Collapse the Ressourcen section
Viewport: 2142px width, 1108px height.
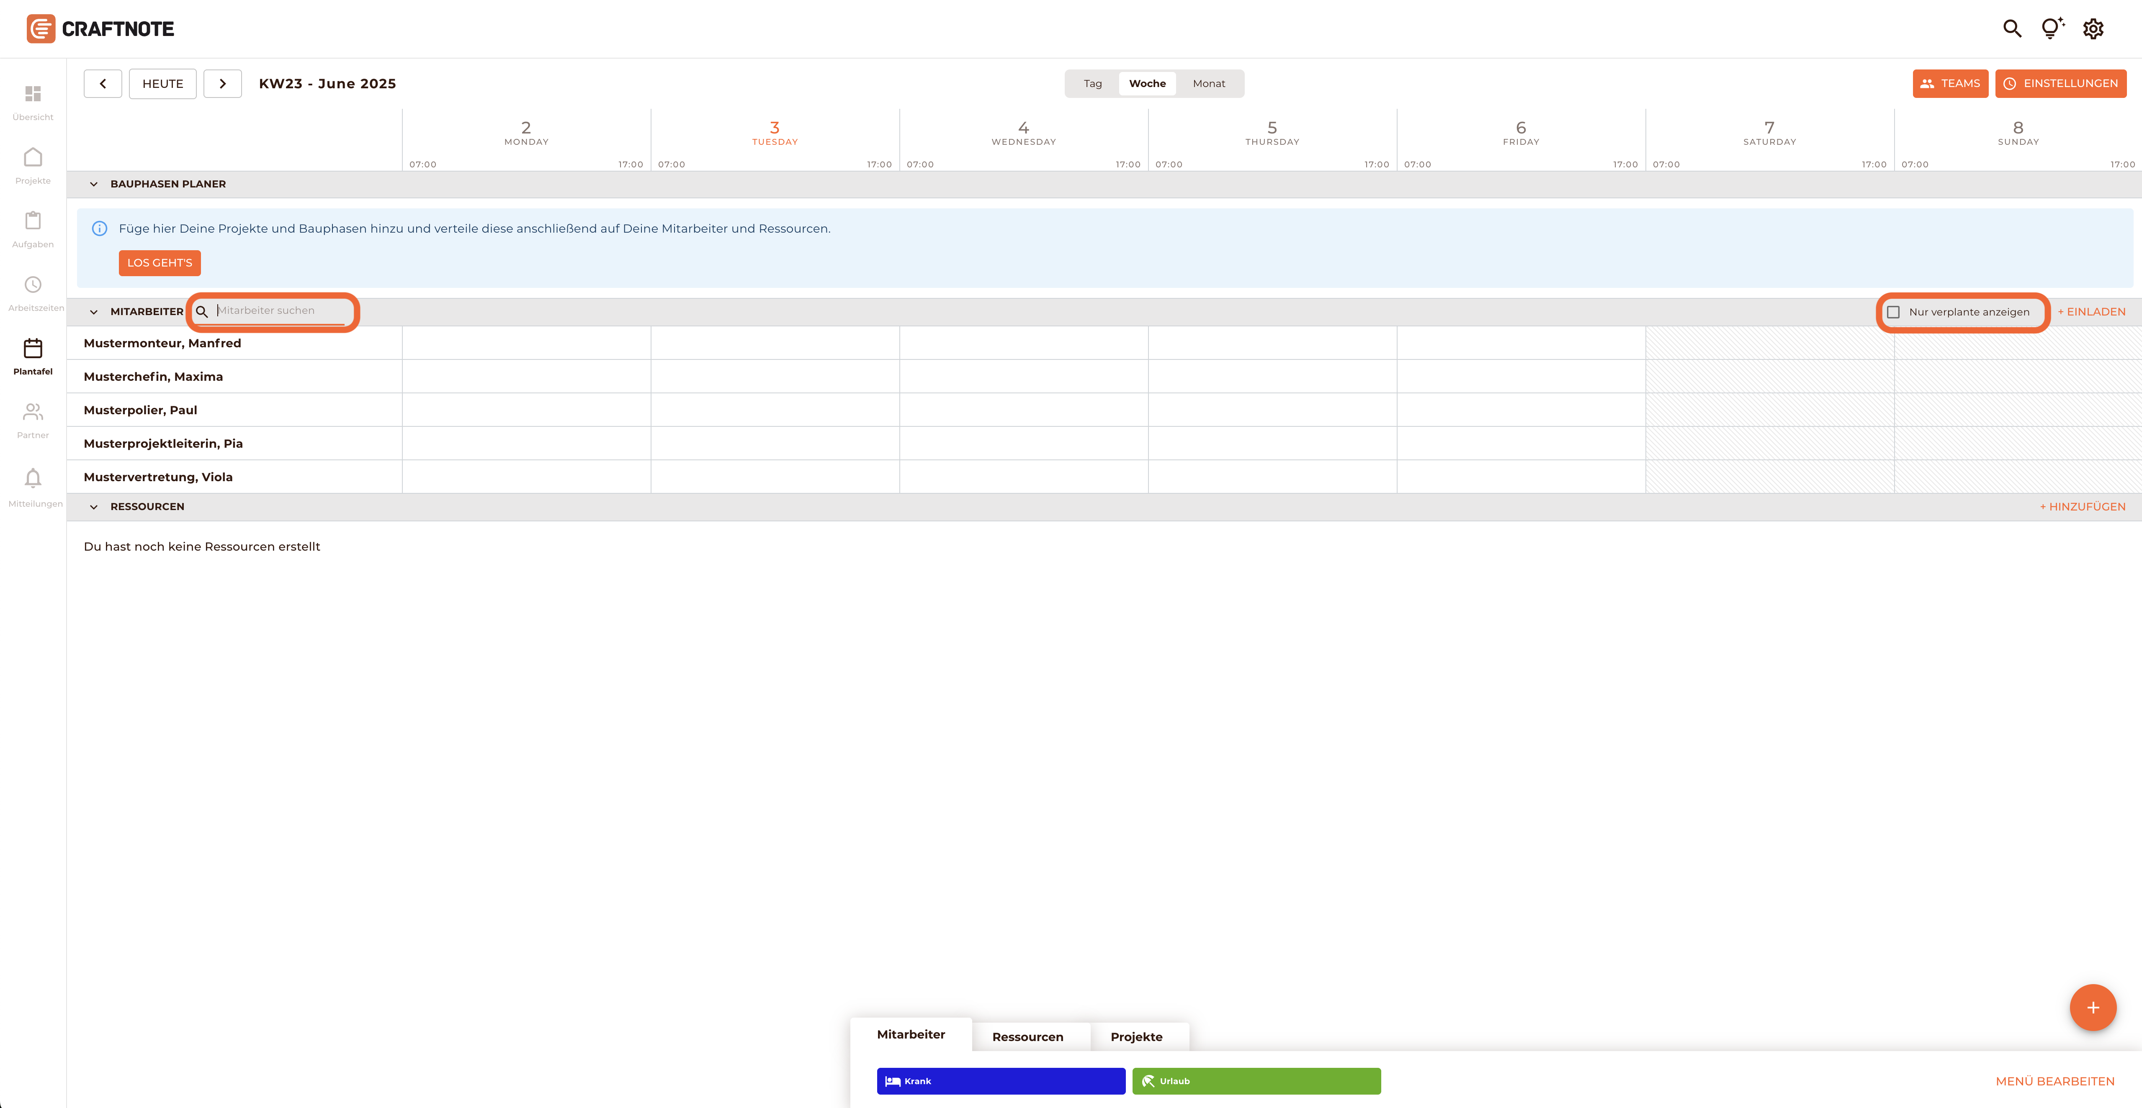click(94, 507)
